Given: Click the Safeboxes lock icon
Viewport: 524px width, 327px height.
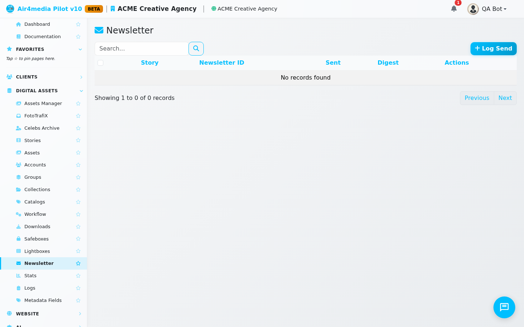Looking at the screenshot, I should [19, 239].
